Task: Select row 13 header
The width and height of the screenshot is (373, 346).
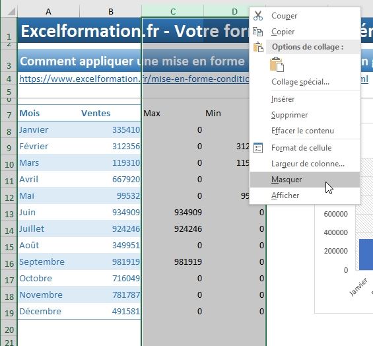Action: (9, 213)
